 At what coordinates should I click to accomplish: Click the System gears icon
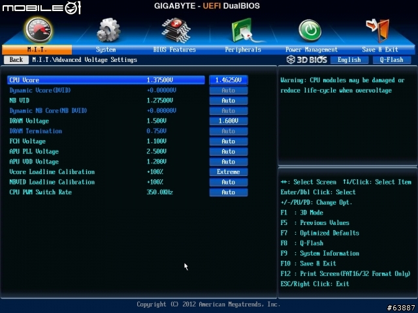(x=108, y=30)
